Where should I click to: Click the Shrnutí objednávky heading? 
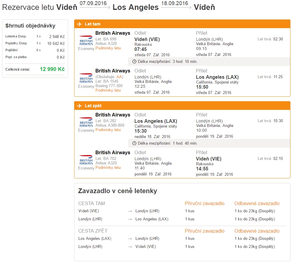coord(30,26)
